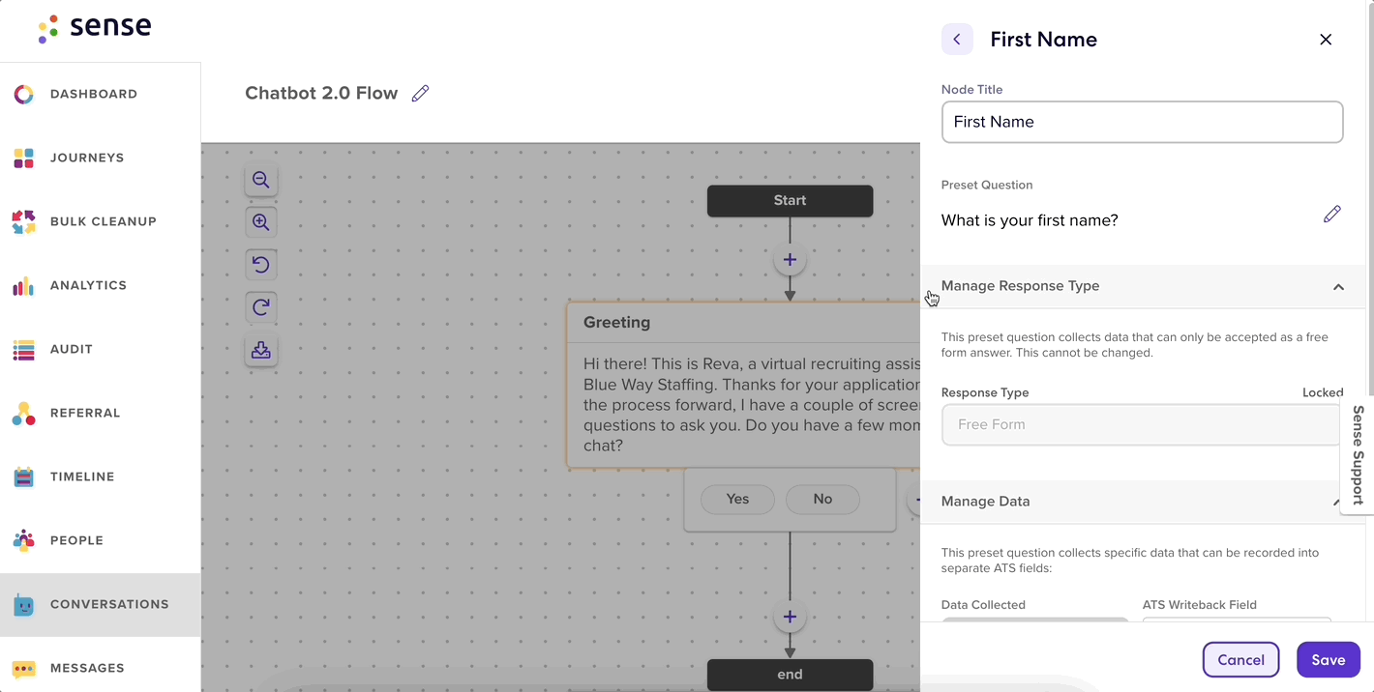
Task: Cancel editing the node
Action: coord(1240,660)
